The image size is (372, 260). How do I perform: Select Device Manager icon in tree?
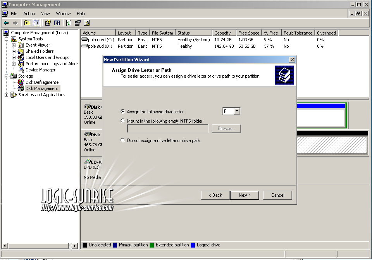click(x=21, y=70)
